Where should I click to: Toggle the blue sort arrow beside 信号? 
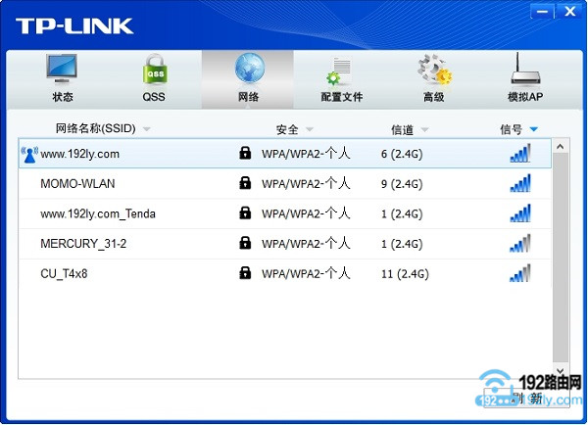(534, 129)
